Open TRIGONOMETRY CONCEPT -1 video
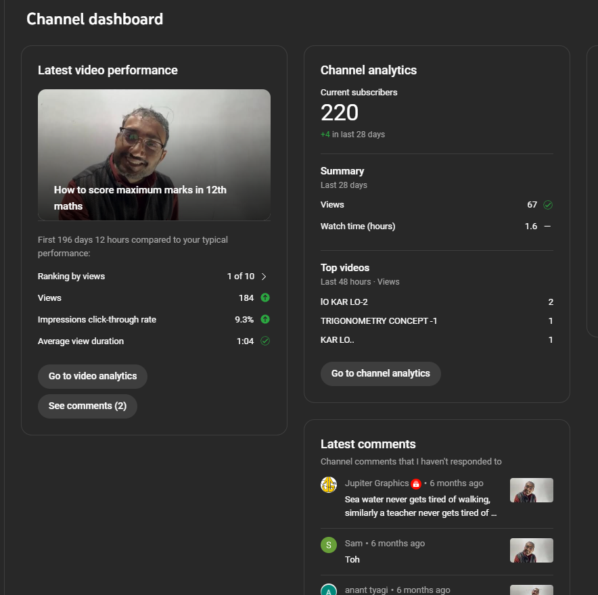The height and width of the screenshot is (595, 598). coord(379,321)
